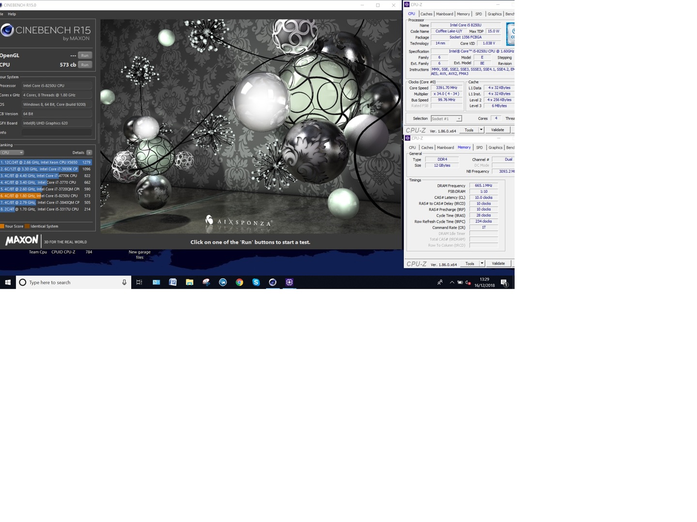Screen dimensions: 697x522
Task: Click the memory Size value 12 GBytes
Action: point(442,165)
